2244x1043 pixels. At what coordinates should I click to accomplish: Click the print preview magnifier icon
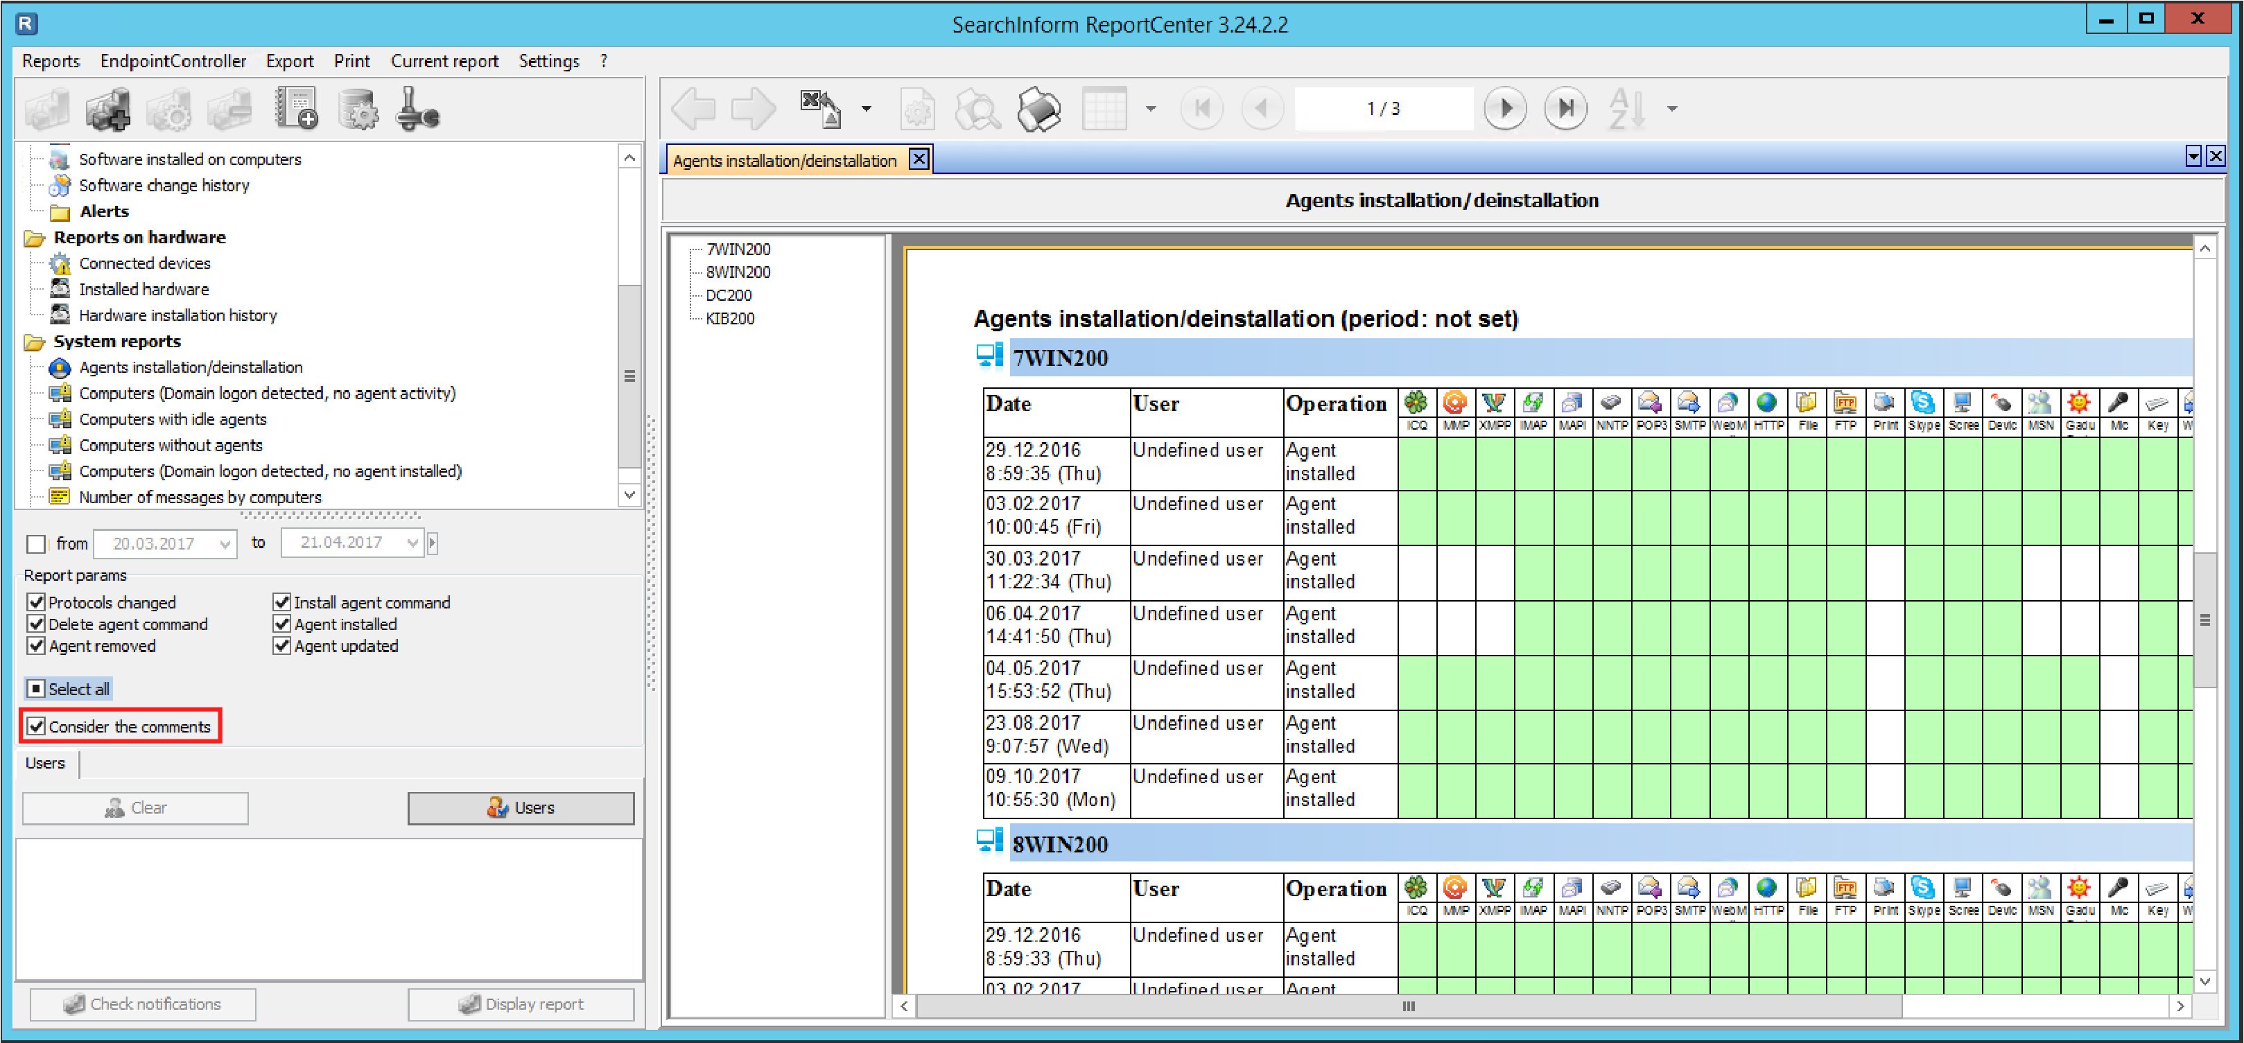977,109
